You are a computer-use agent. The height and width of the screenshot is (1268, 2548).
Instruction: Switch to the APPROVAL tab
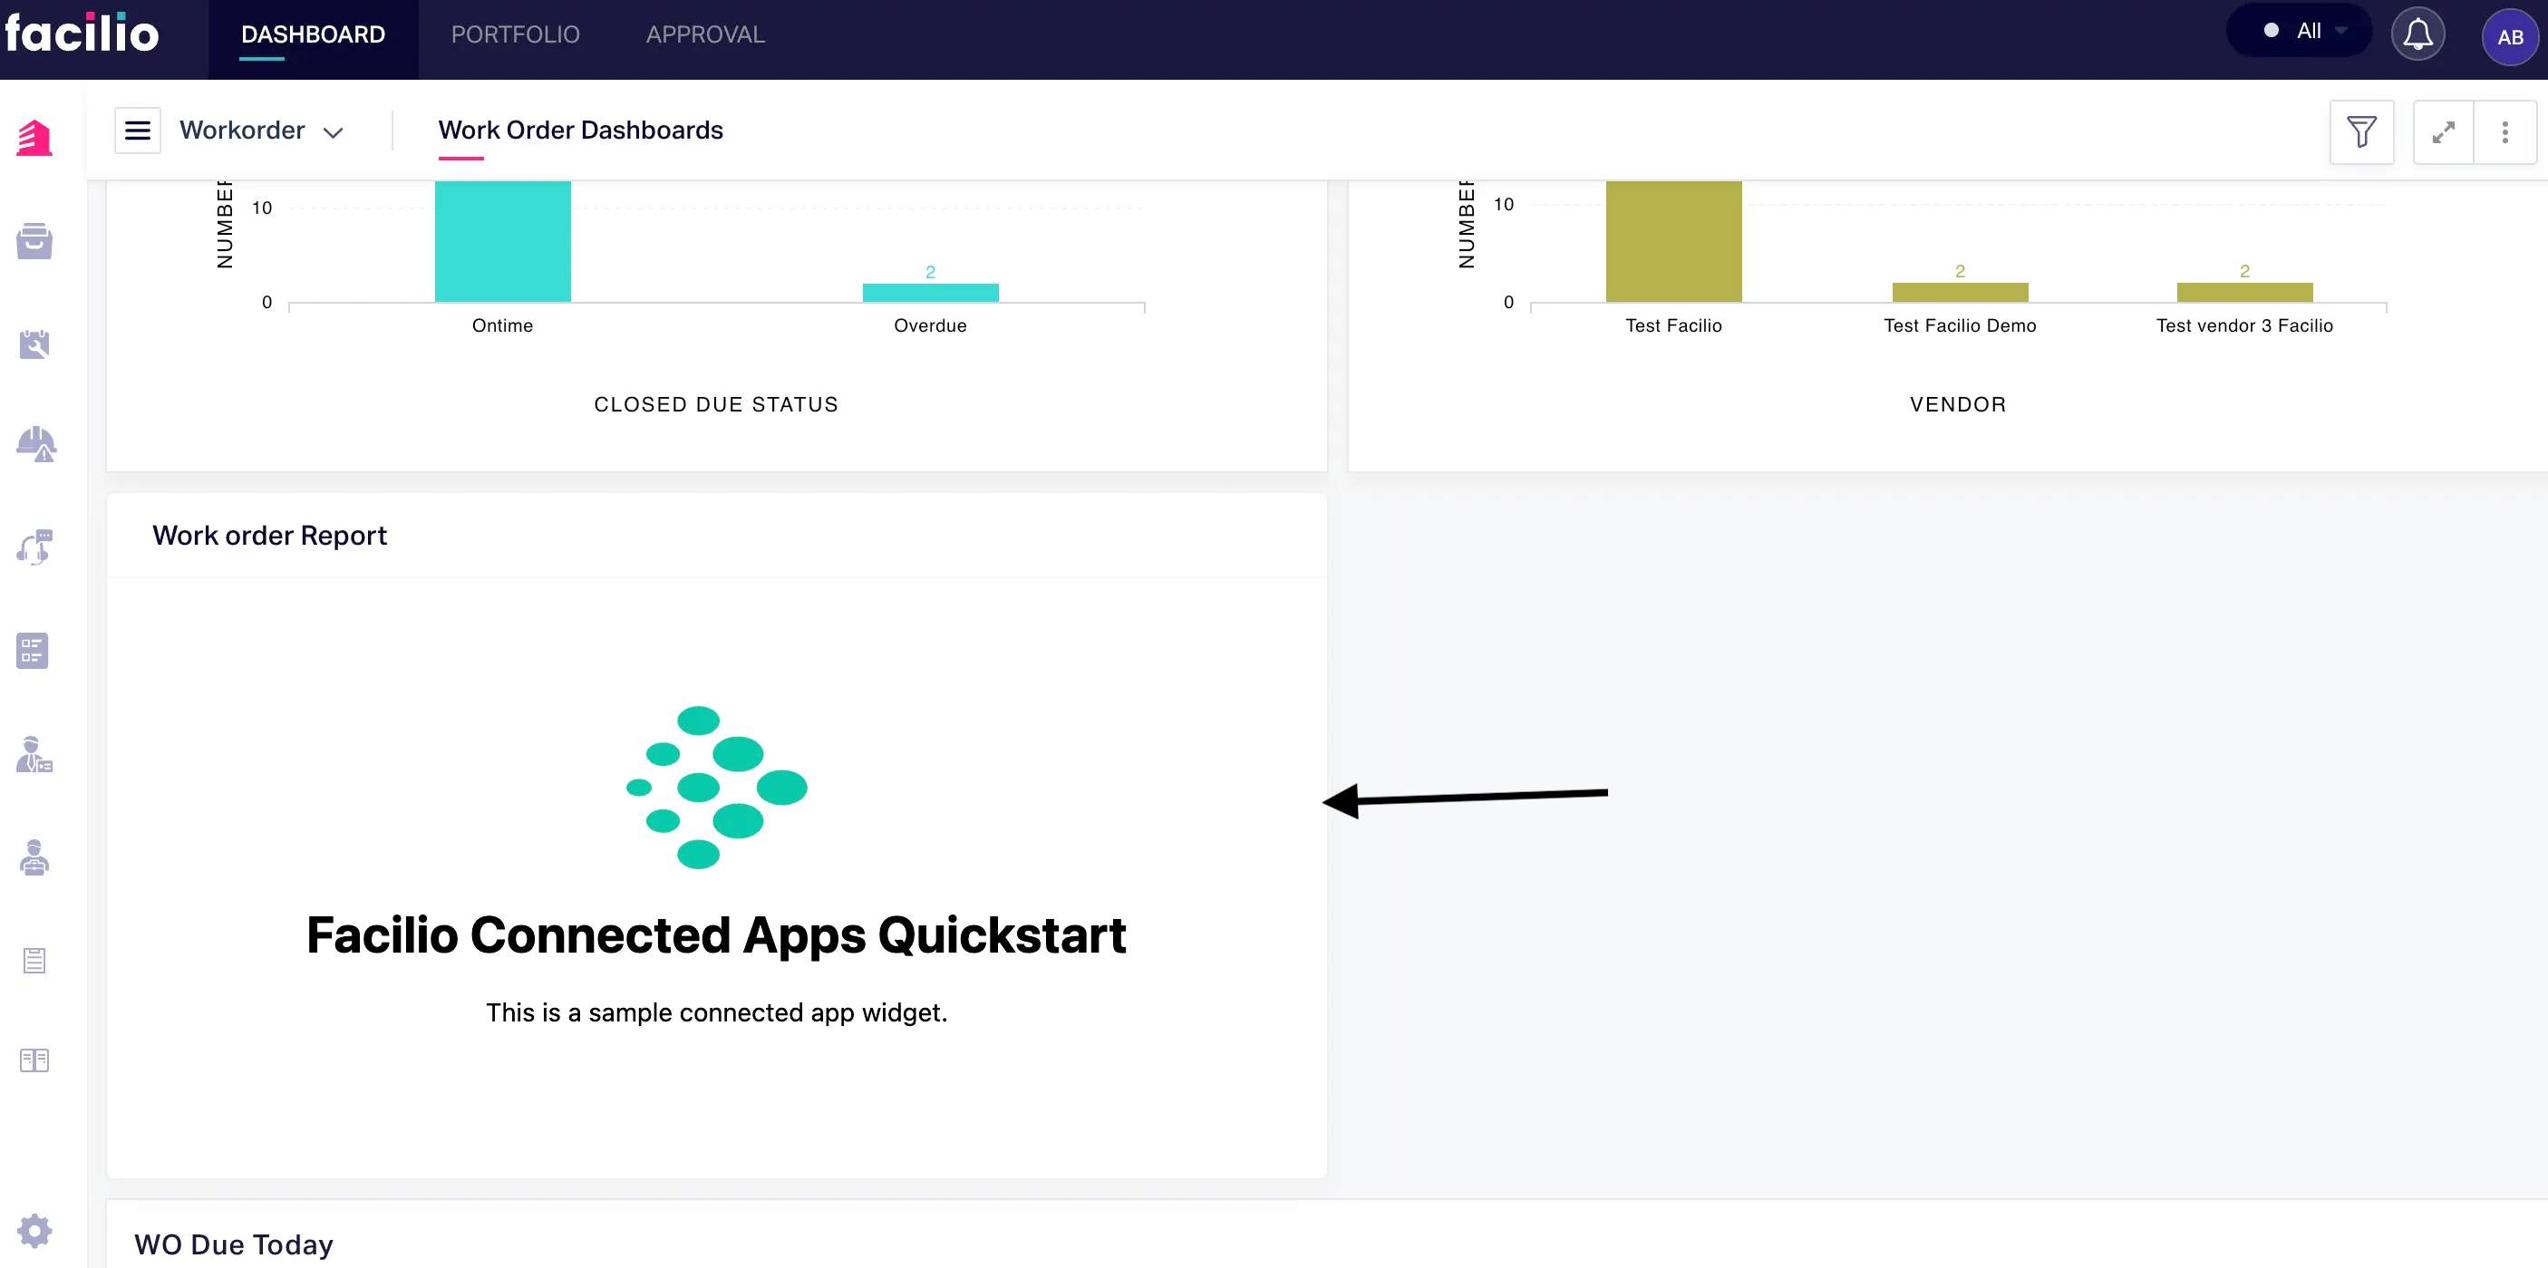(x=705, y=34)
